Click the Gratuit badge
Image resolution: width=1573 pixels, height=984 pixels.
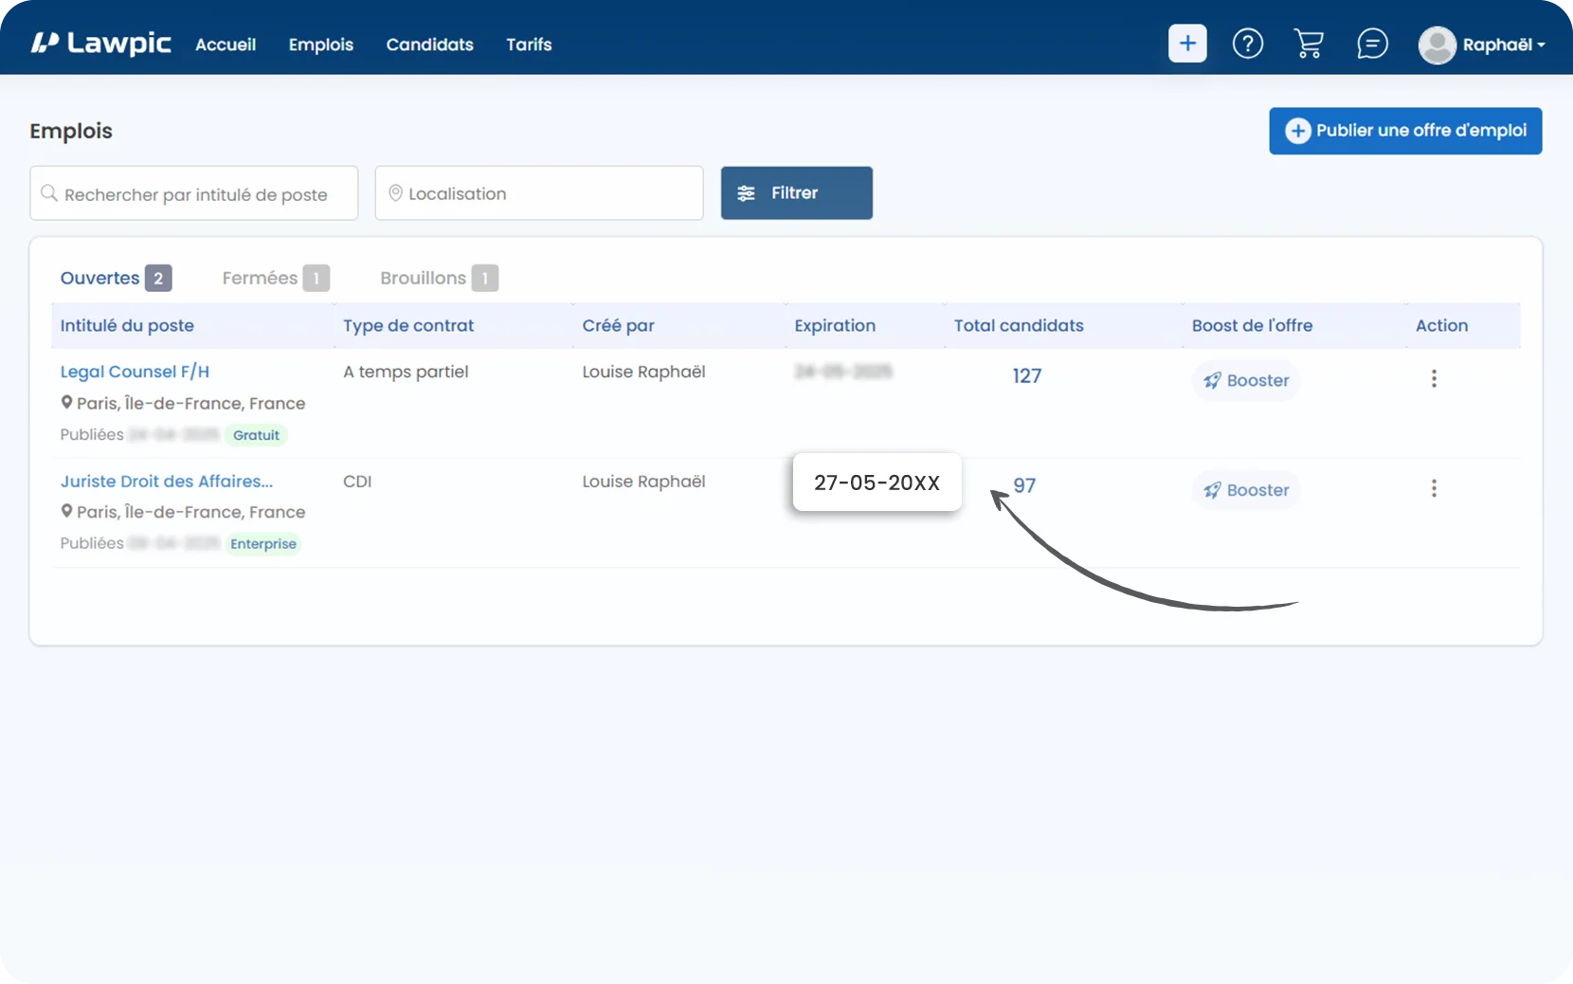[x=256, y=435]
